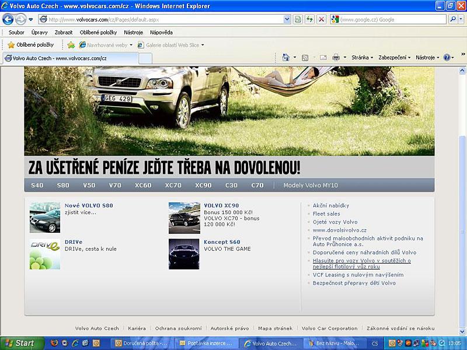Open the Nápověda menu
Screen dimensions: 467x350
point(161,33)
